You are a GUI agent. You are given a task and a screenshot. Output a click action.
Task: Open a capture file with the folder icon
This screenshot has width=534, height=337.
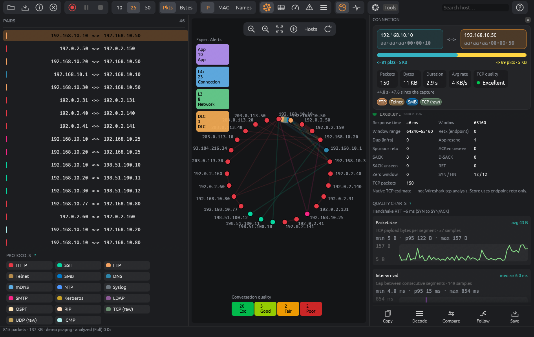pos(11,7)
